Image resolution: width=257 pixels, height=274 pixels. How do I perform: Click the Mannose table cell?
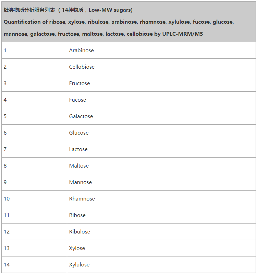[161, 182]
